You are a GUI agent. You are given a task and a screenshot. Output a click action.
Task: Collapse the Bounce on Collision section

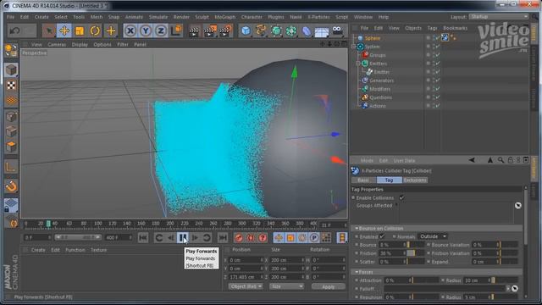click(x=357, y=228)
